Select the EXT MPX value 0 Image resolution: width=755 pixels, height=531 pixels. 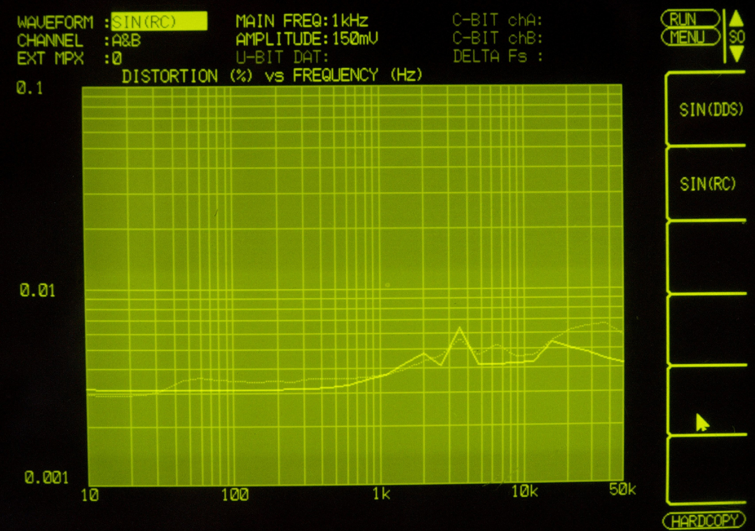(x=117, y=59)
